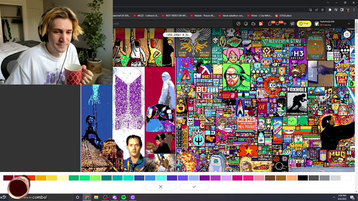Select the dark green color swatch

click(74, 178)
